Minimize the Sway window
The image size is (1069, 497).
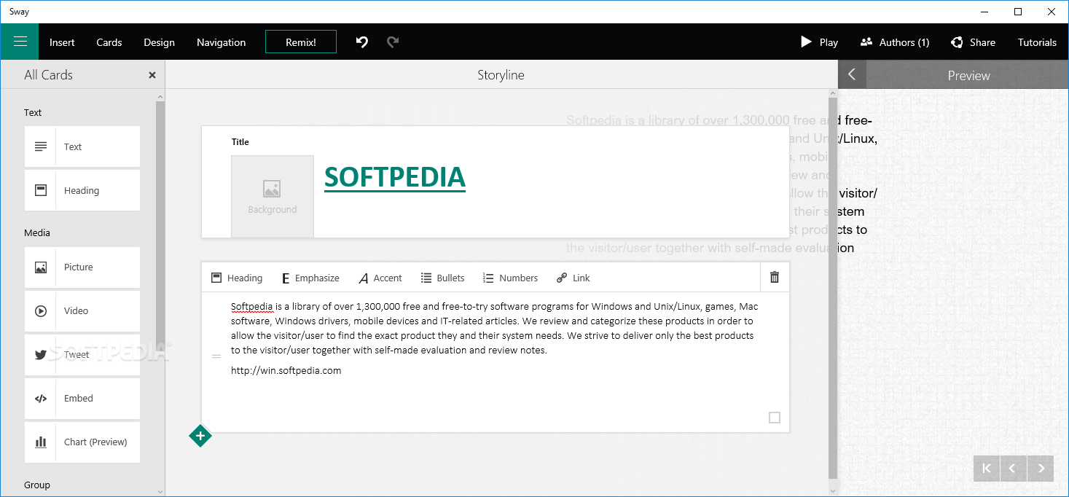[984, 12]
